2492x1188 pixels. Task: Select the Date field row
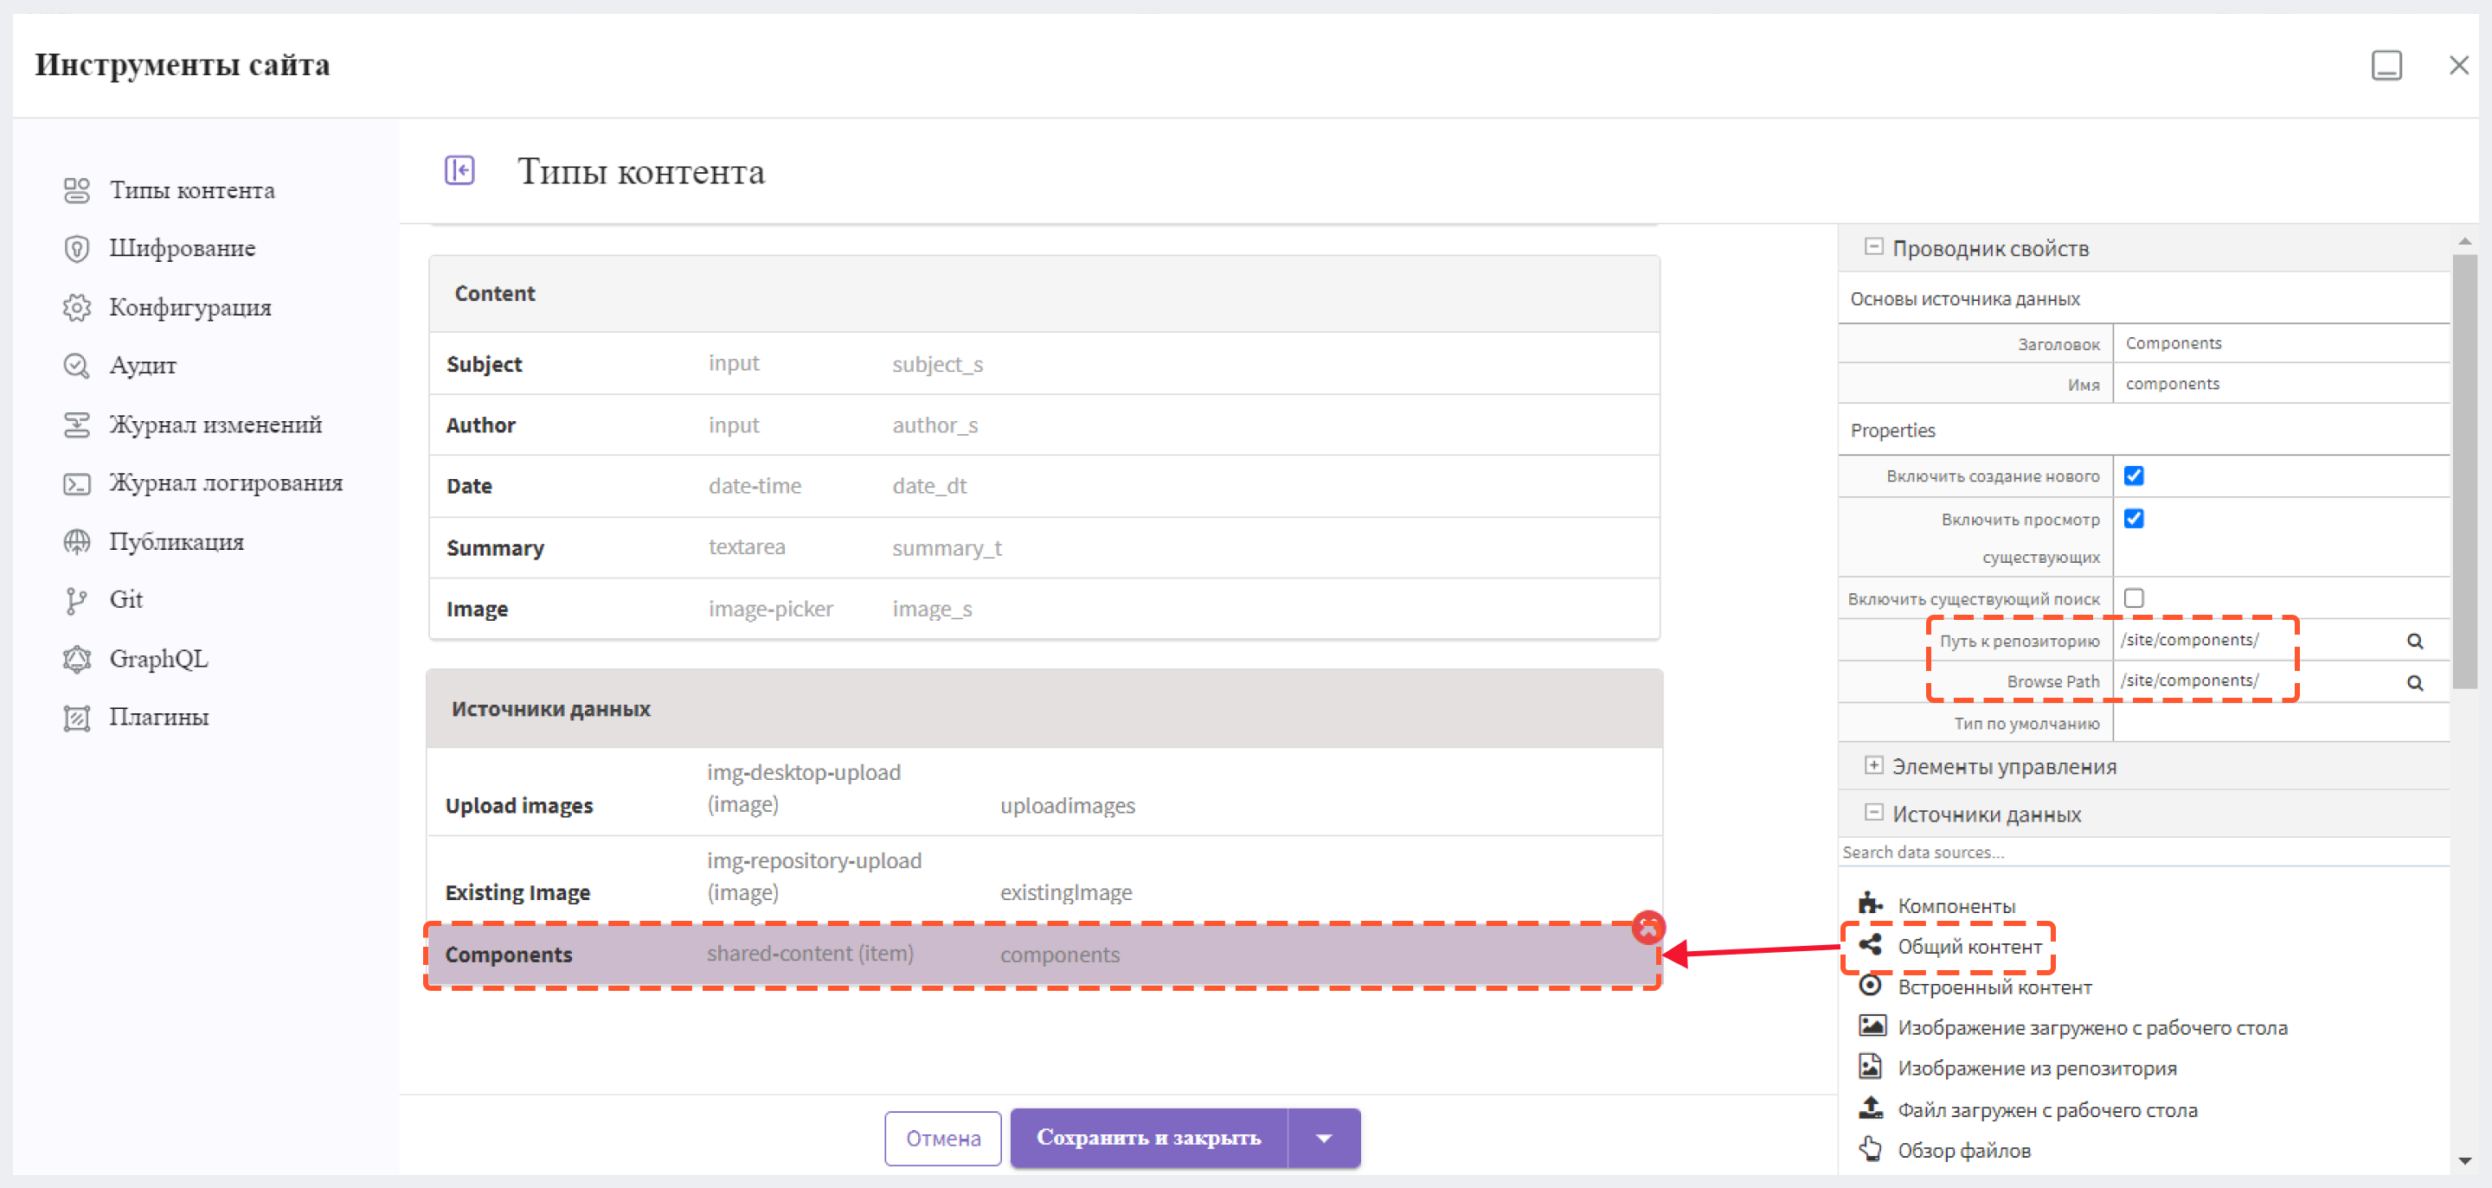click(1043, 486)
